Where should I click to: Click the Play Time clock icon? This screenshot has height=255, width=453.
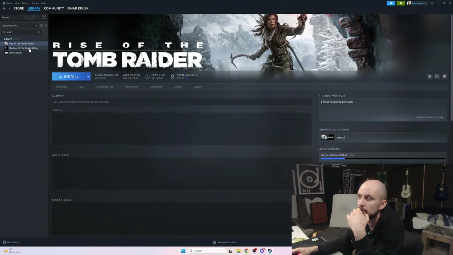(x=147, y=76)
